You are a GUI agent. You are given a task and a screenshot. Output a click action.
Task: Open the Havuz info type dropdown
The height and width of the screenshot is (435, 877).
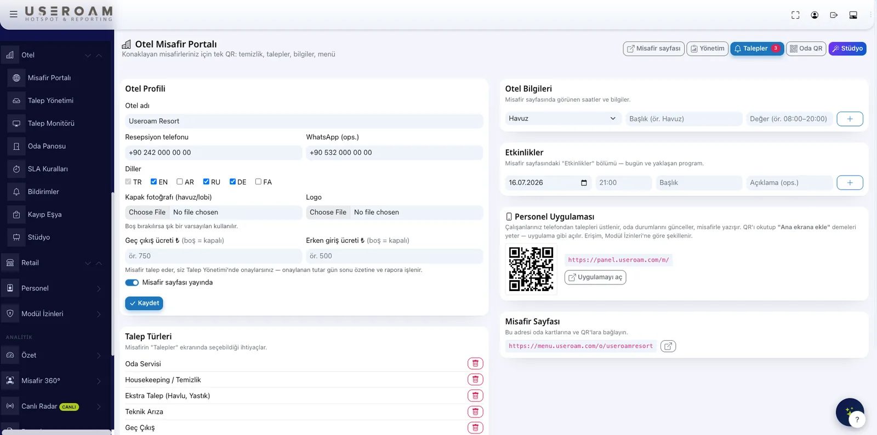[x=563, y=119]
